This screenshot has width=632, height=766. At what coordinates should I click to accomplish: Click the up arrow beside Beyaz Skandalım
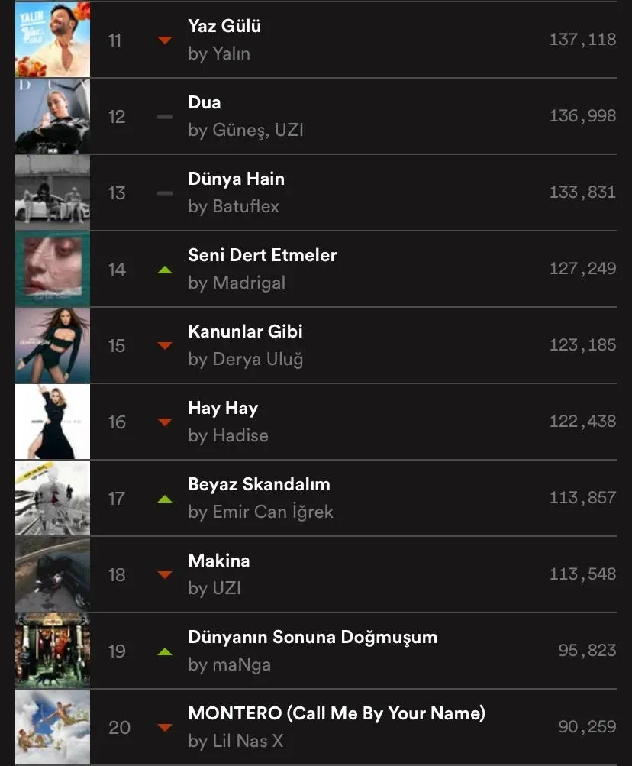[x=165, y=499]
